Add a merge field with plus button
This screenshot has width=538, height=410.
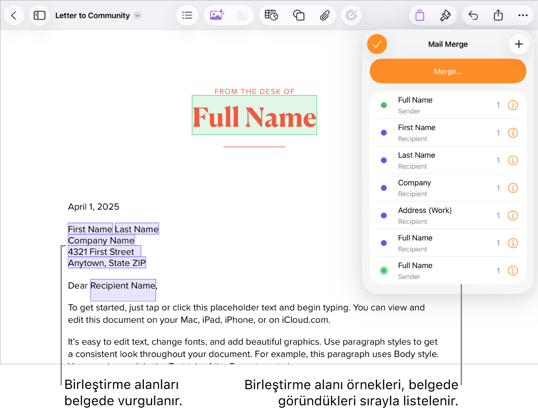click(x=519, y=44)
